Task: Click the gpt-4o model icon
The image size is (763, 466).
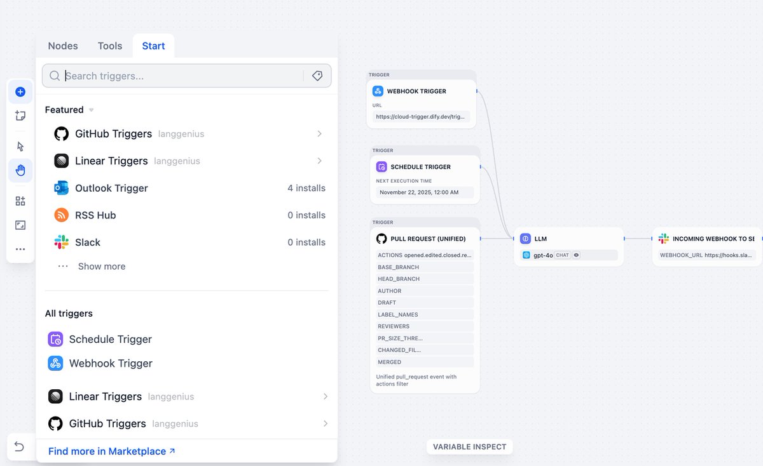Action: tap(526, 255)
